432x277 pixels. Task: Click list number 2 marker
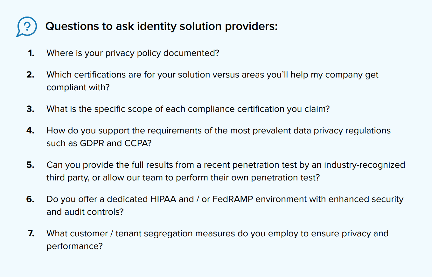point(30,75)
